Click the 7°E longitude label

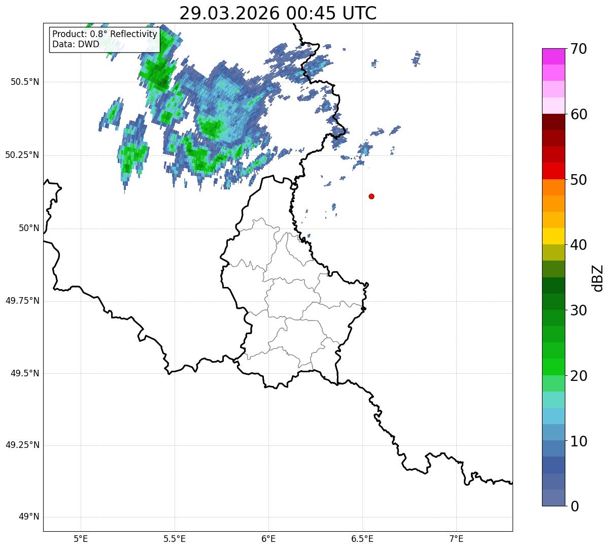click(456, 538)
